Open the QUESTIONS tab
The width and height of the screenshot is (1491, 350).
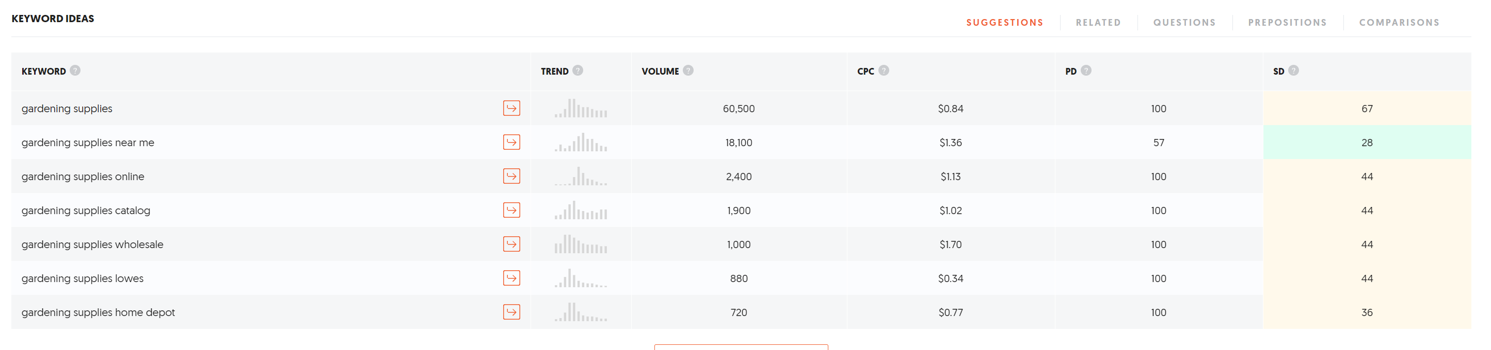coord(1184,23)
